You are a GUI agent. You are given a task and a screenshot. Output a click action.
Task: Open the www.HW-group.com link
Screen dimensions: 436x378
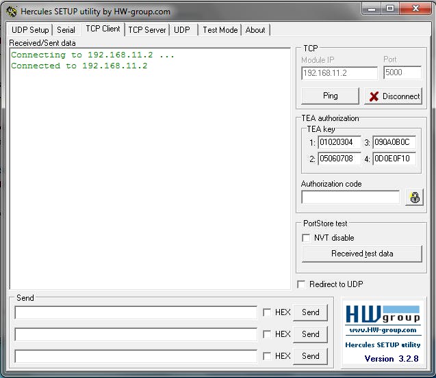point(383,330)
